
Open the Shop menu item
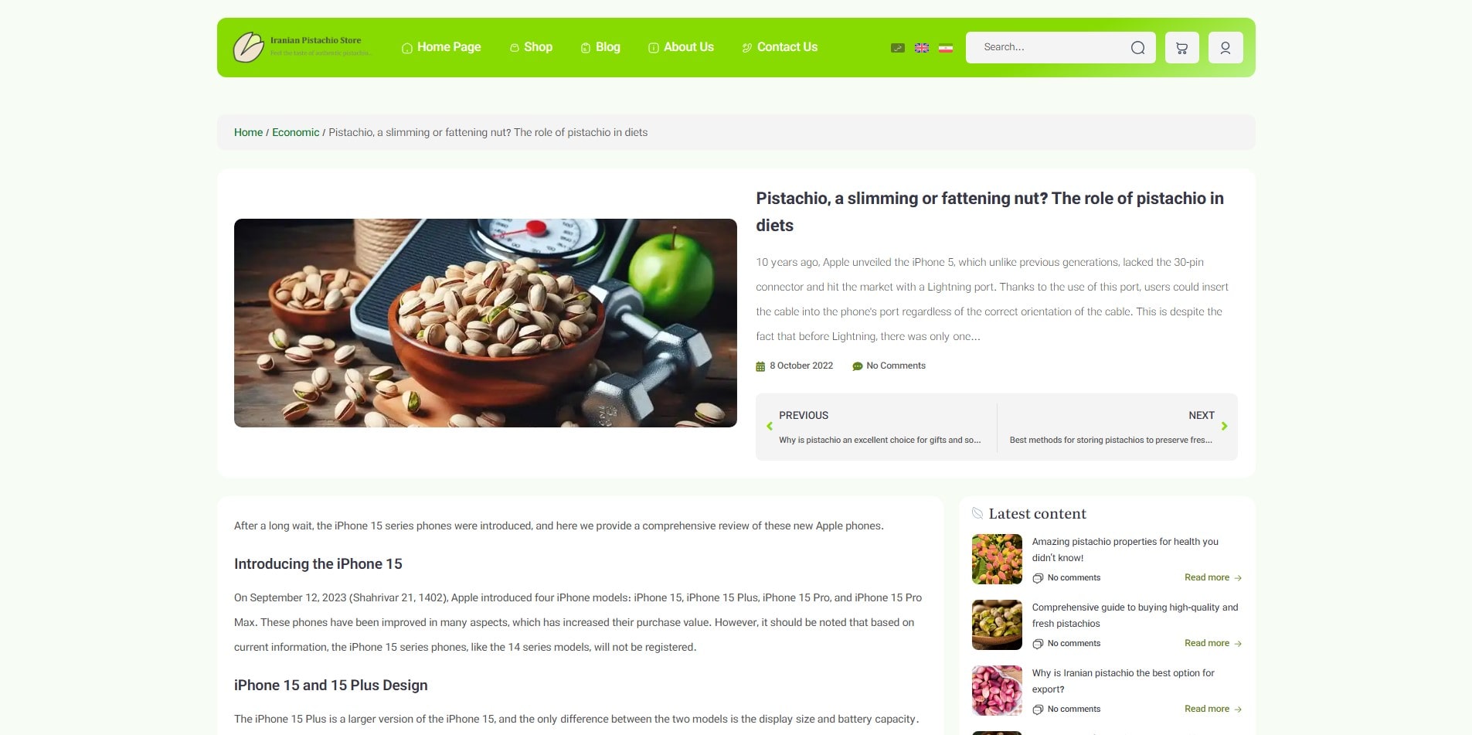click(x=531, y=47)
